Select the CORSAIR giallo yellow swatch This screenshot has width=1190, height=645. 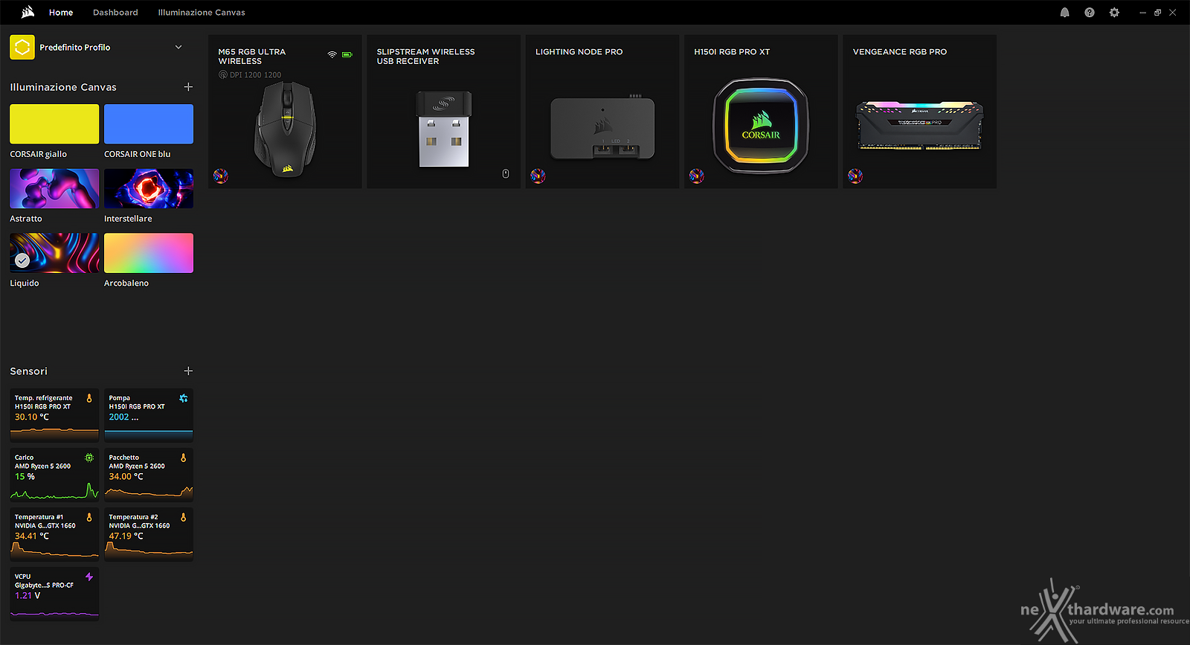54,123
